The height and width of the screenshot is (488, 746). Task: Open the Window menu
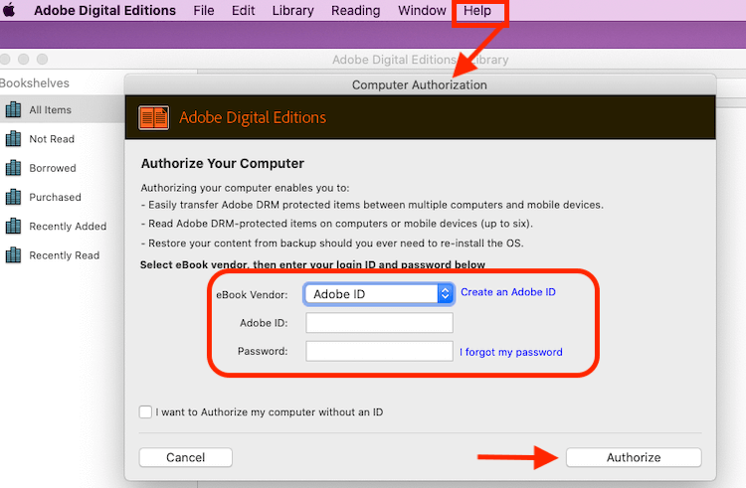[422, 11]
